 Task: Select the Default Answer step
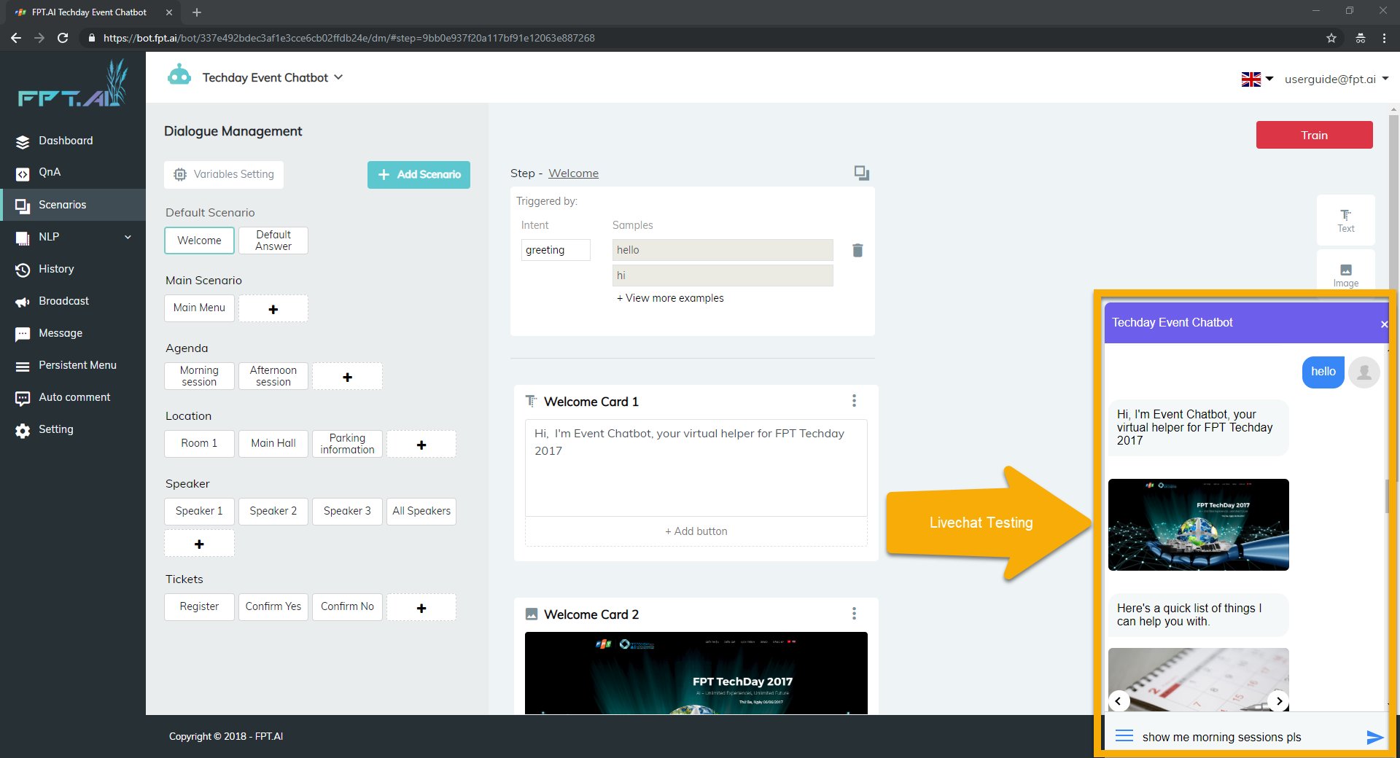[x=273, y=241]
